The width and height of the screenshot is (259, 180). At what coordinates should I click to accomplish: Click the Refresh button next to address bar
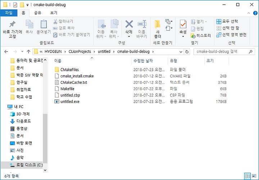pyautogui.click(x=187, y=51)
